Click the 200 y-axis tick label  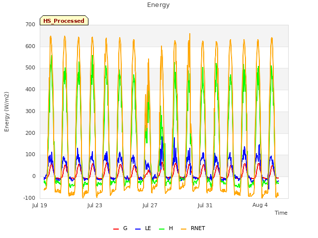[x=30, y=133]
